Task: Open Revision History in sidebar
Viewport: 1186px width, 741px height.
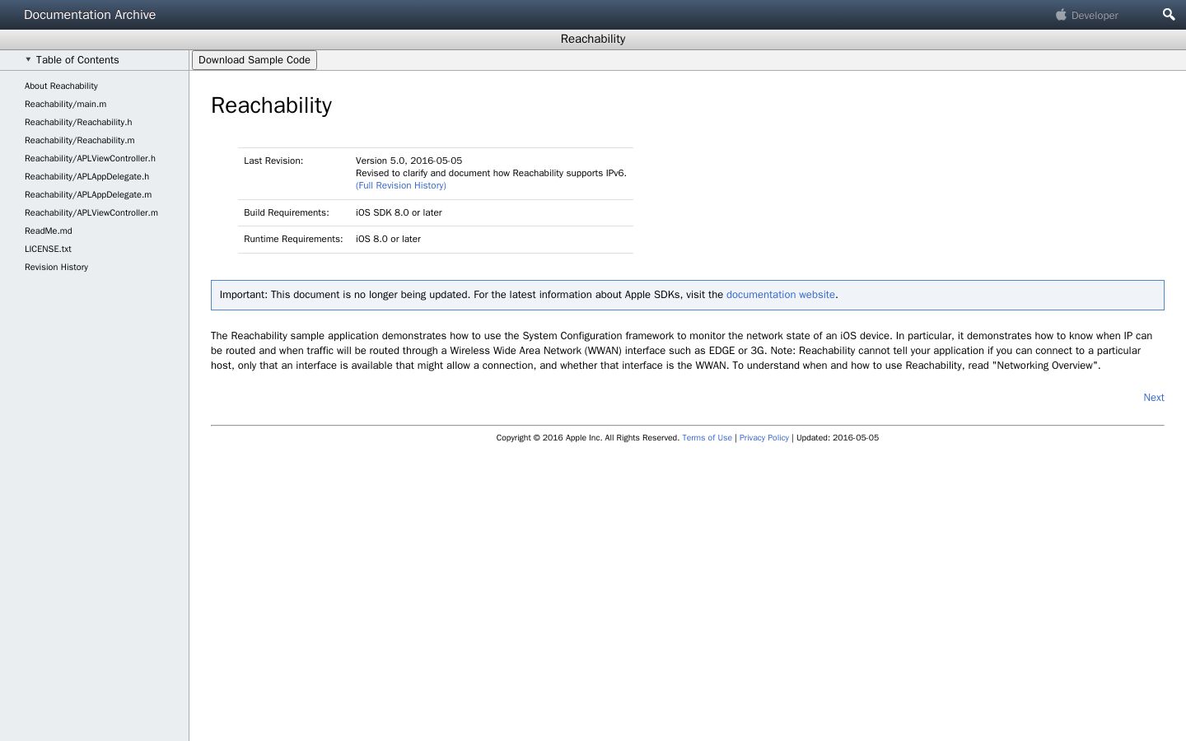Action: (x=56, y=267)
